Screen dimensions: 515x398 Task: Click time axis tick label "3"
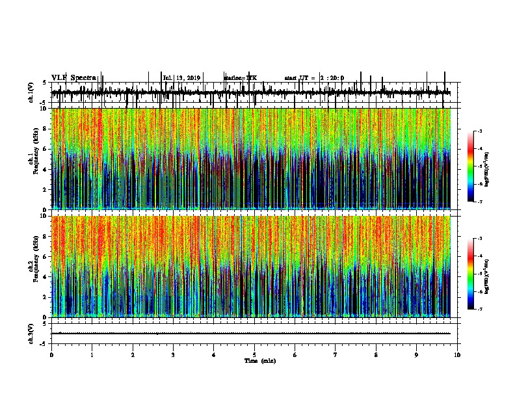coord(173,355)
